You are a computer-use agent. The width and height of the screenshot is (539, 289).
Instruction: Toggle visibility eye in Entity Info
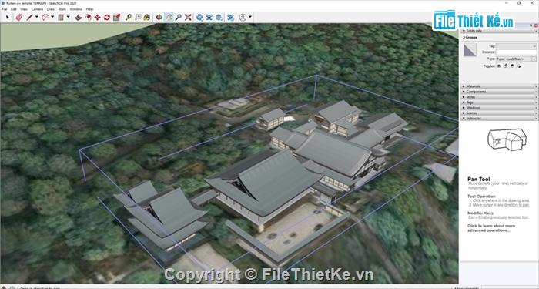499,66
